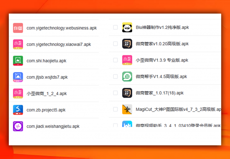Select the checkbox for 小歪微商V1.3.9 专业版.apk
This screenshot has height=159, width=230.
[x=115, y=60]
